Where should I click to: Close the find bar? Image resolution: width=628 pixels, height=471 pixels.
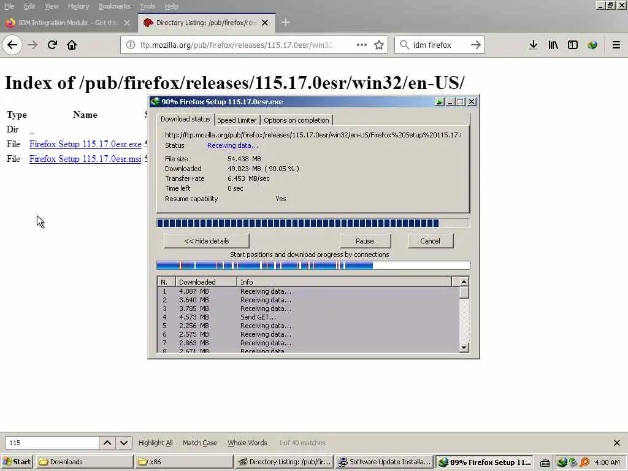click(x=617, y=443)
